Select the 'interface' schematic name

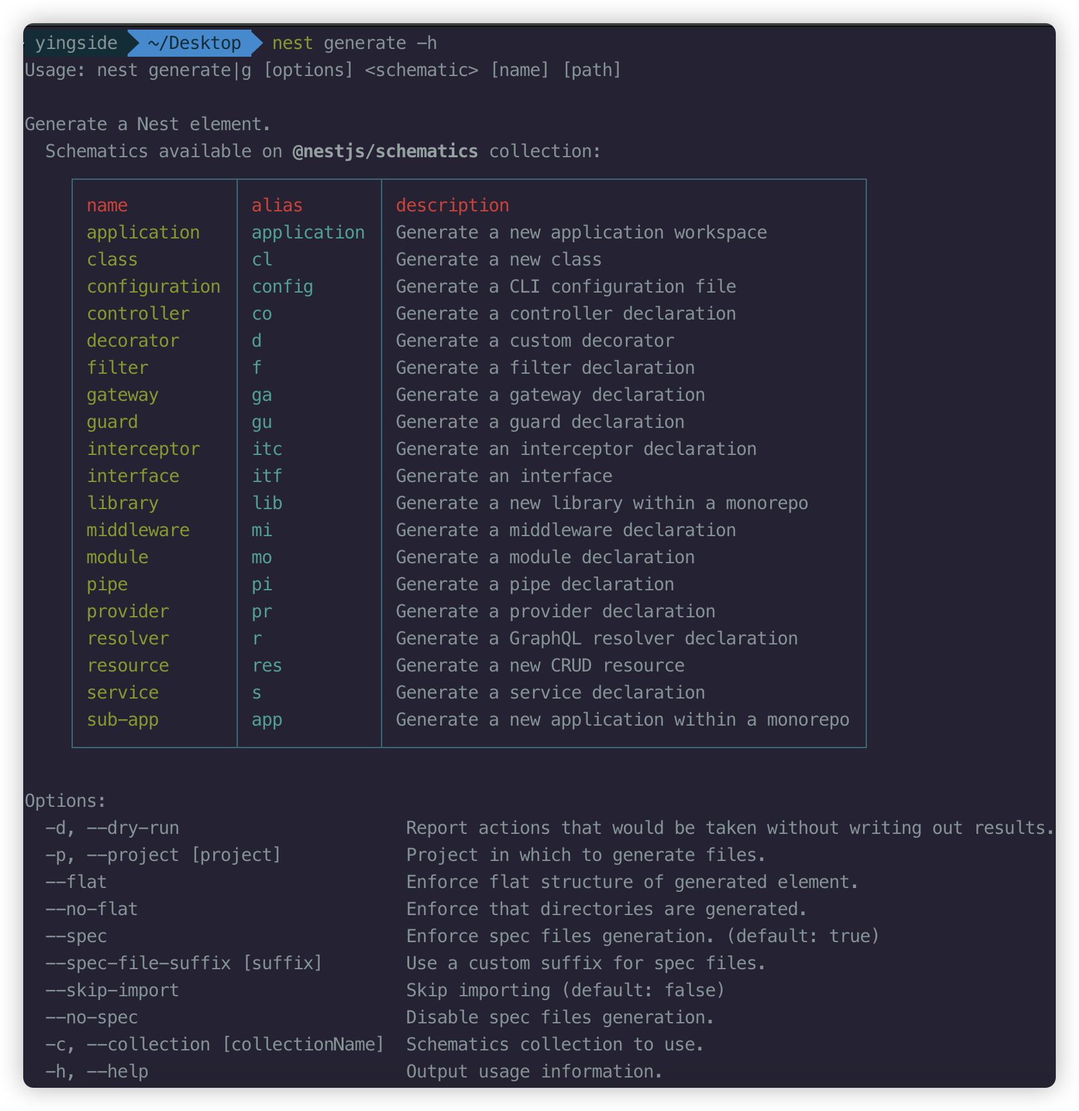[x=133, y=476]
